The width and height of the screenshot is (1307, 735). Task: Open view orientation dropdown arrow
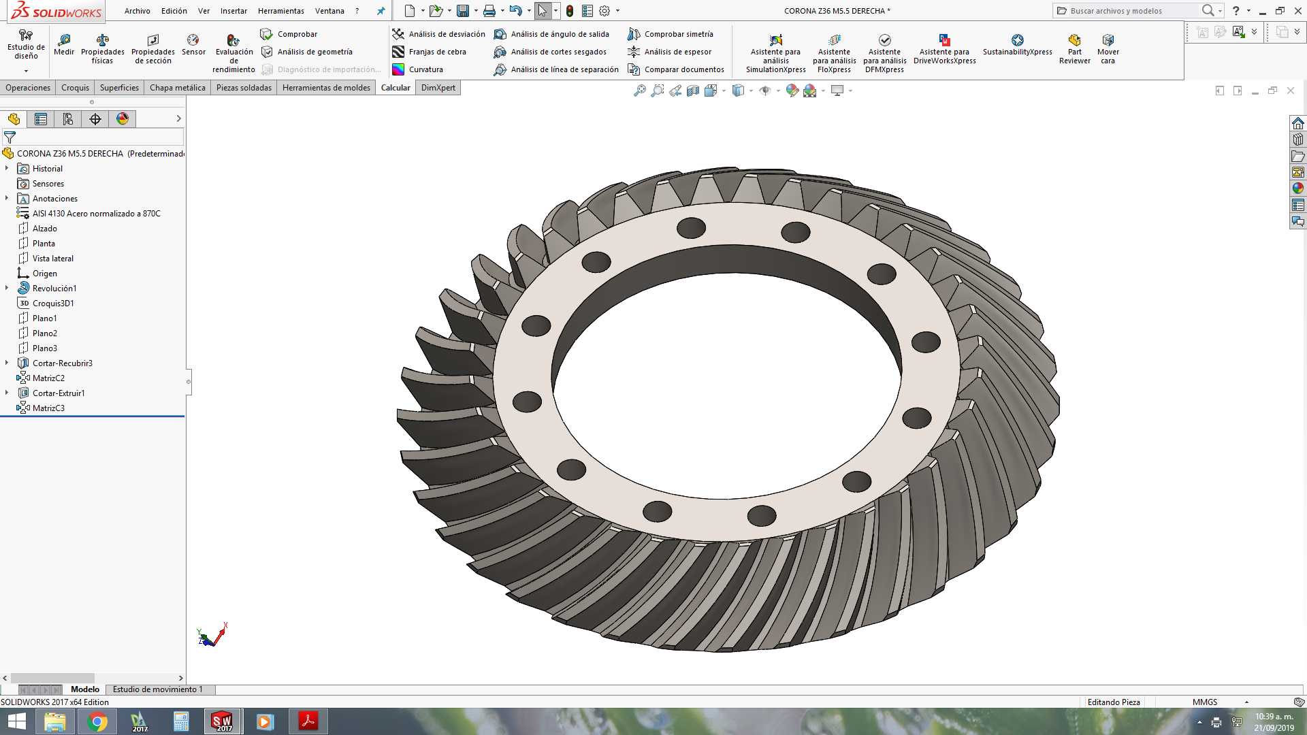point(724,91)
